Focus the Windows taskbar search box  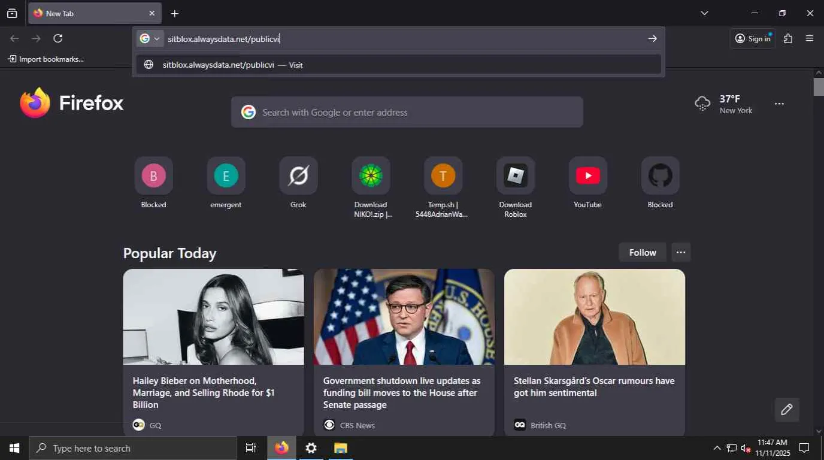coord(132,448)
